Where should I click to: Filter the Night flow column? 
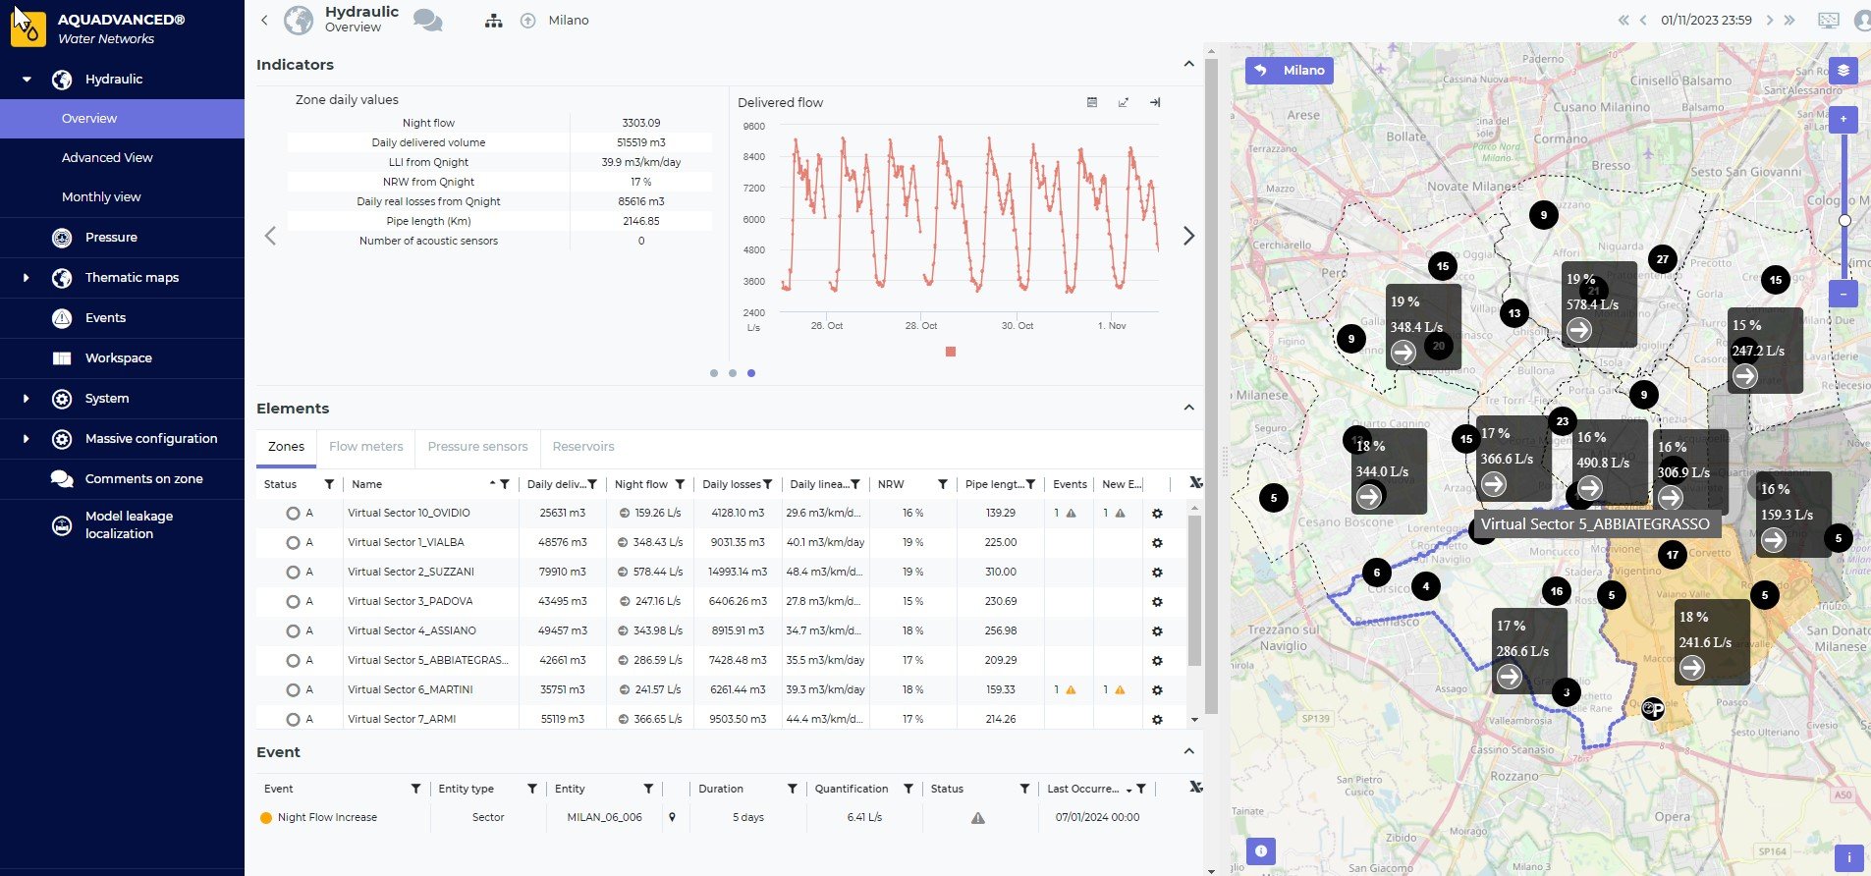tap(680, 484)
